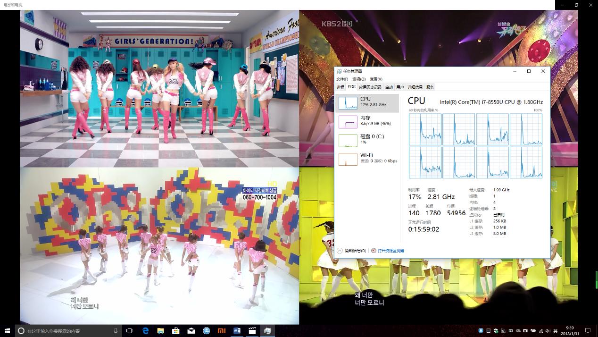This screenshot has height=337, width=598.
Task: Collapse to 简略信息 (fewer details)
Action: coord(352,251)
